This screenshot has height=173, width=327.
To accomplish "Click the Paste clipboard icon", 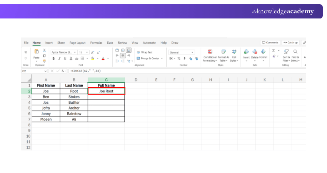I will (x=37, y=52).
